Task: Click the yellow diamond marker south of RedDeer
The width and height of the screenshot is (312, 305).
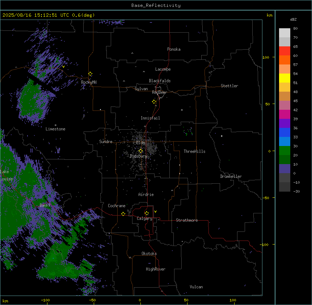Action: coord(154,102)
